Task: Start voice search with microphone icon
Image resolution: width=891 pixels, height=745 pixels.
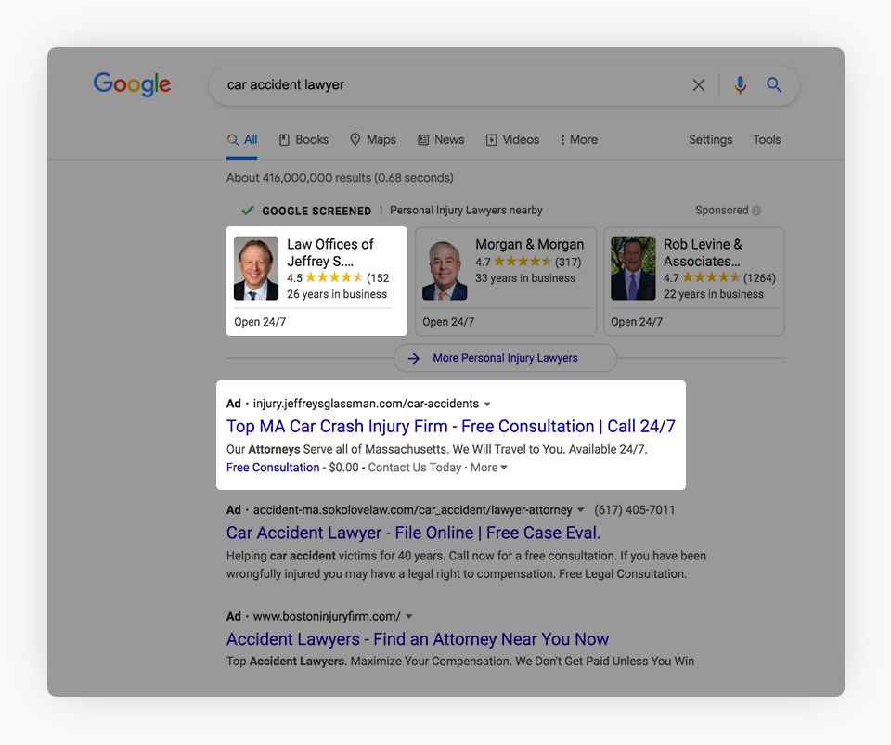Action: [740, 85]
